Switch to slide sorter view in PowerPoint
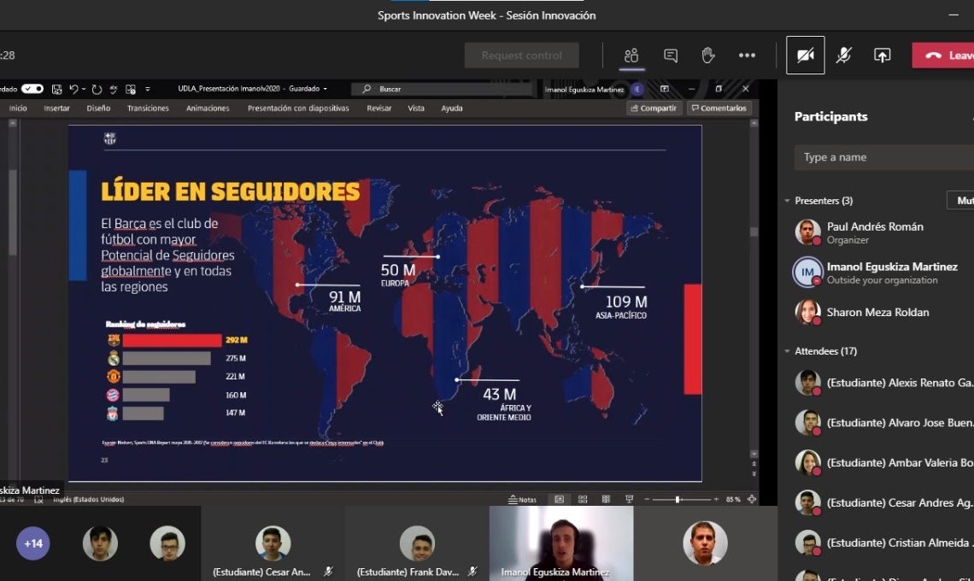974x581 pixels. (x=583, y=499)
